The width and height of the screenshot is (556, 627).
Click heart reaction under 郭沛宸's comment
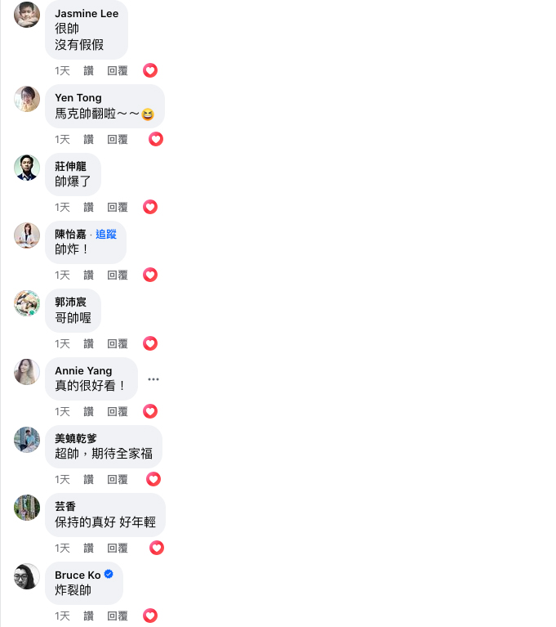pos(150,343)
